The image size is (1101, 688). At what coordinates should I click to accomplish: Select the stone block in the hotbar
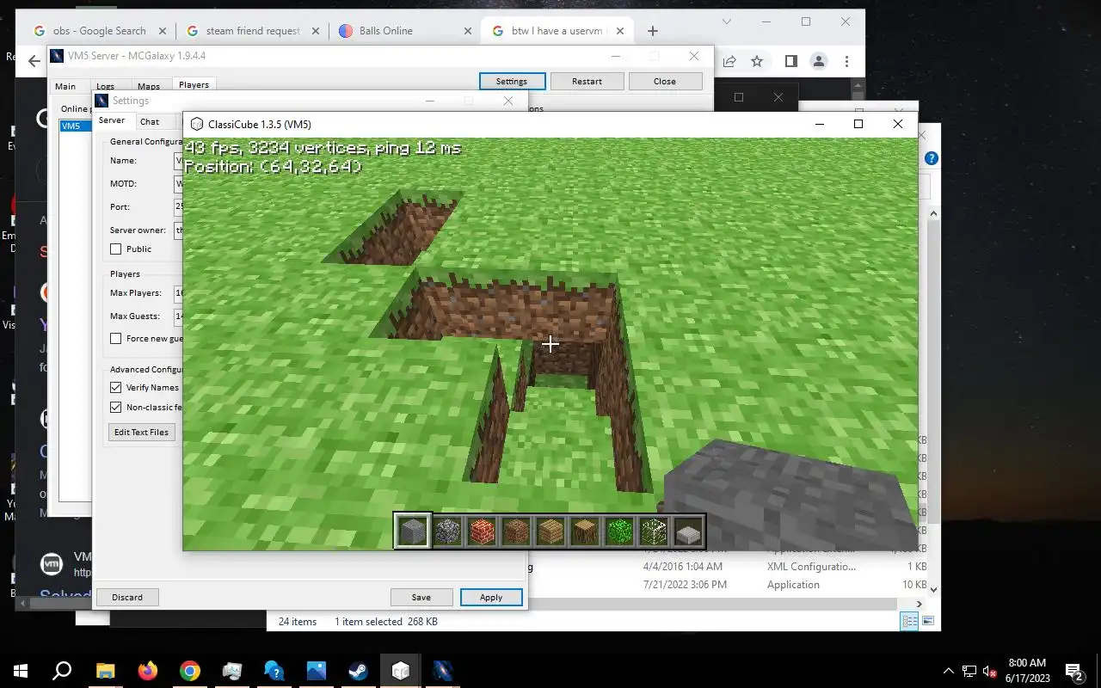(412, 531)
